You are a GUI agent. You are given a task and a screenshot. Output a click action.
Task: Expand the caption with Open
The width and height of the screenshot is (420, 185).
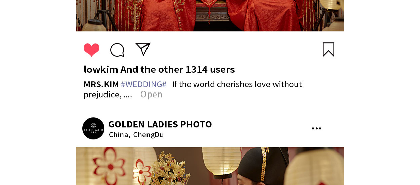[x=151, y=94]
